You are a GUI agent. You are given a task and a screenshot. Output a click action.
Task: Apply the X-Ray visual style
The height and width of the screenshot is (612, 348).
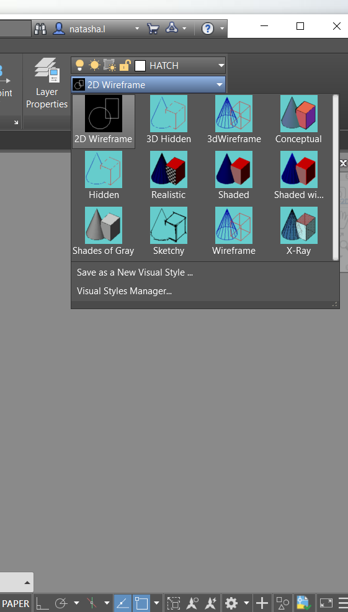point(298,232)
